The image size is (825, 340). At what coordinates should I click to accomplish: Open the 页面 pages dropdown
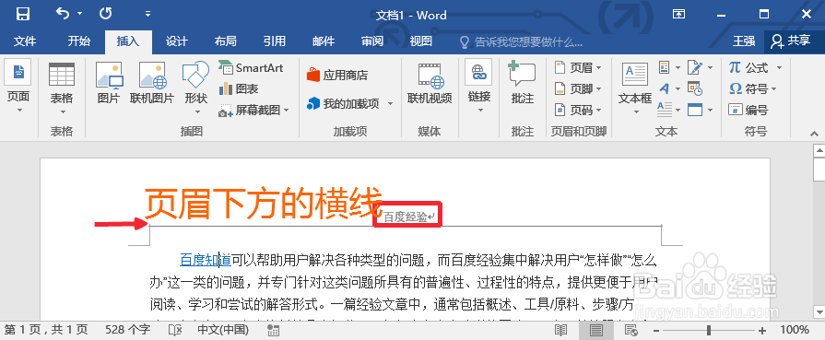click(x=18, y=87)
